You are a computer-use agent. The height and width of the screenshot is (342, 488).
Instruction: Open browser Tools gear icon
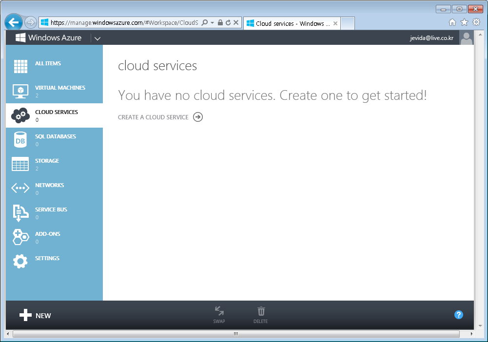coord(476,22)
